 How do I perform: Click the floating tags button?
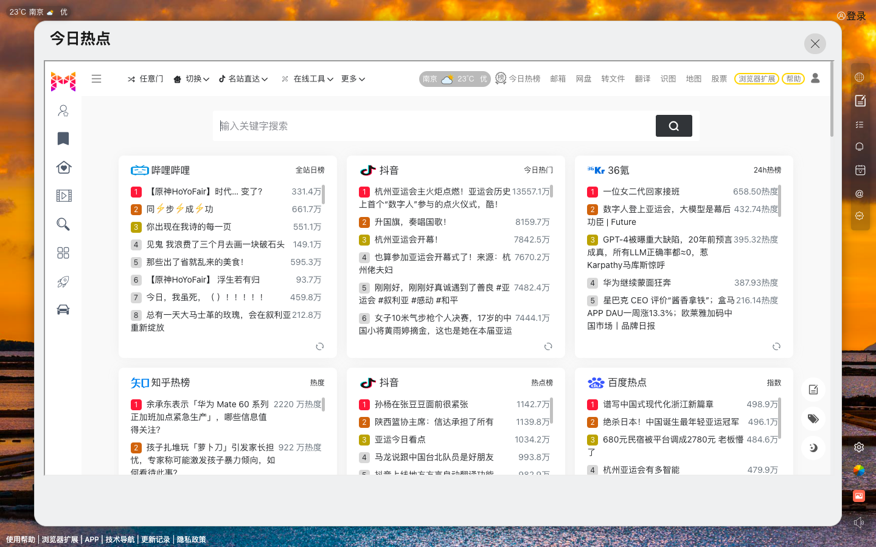[x=813, y=419]
